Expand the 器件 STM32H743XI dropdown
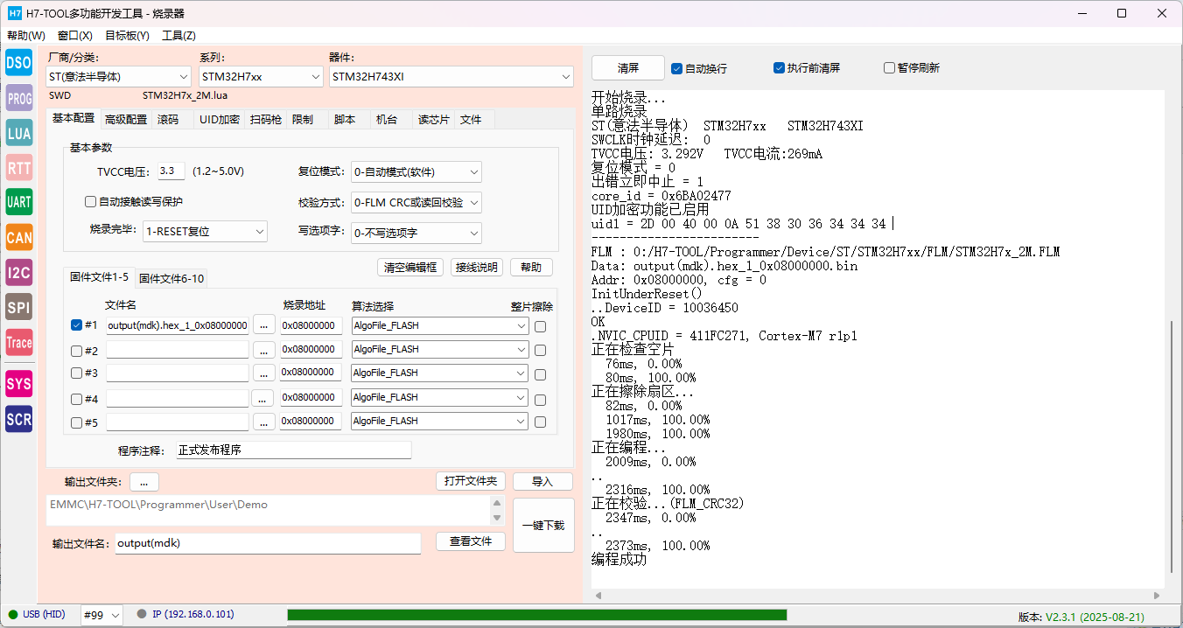1183x628 pixels. click(451, 77)
